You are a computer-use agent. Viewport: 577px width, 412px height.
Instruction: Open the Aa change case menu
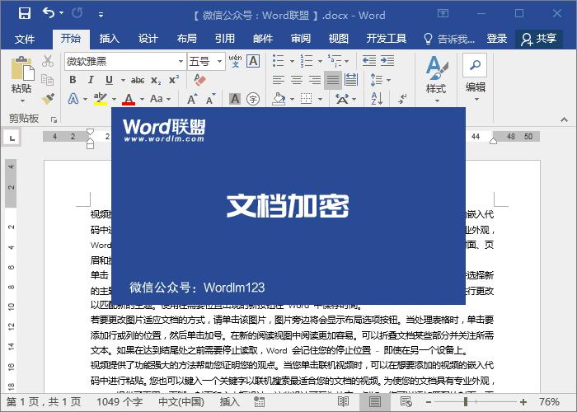coord(161,99)
